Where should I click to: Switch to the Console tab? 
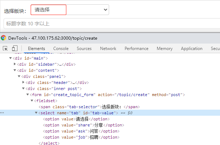[61, 49]
